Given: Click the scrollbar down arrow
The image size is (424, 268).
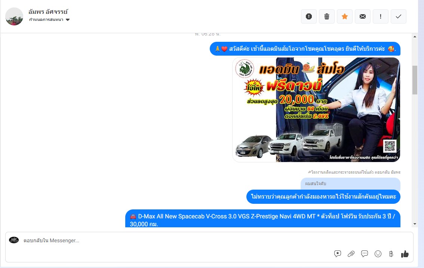Looking at the screenshot, I should coord(415,224).
